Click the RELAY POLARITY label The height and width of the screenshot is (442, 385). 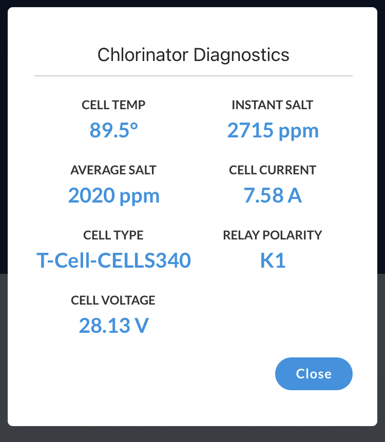click(x=273, y=235)
